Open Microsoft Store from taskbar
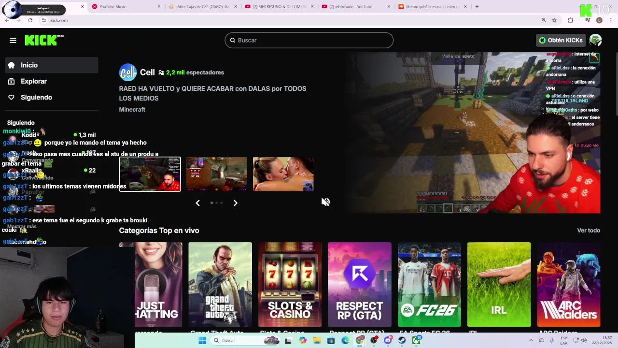This screenshot has height=348, width=618. (331, 341)
